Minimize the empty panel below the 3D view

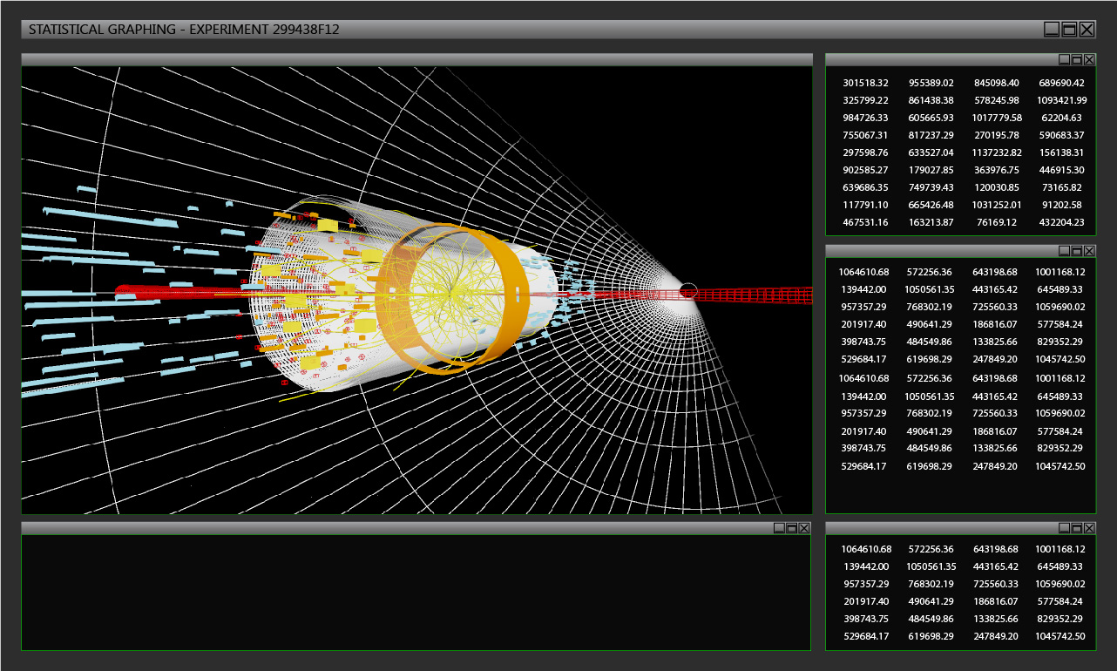point(779,528)
